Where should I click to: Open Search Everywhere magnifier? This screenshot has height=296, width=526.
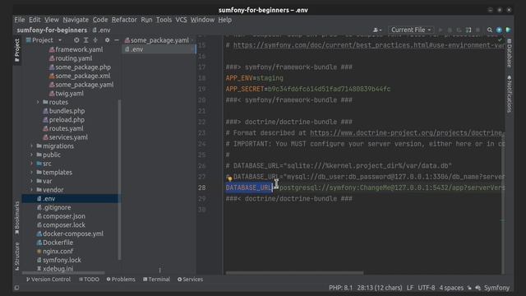pos(490,30)
